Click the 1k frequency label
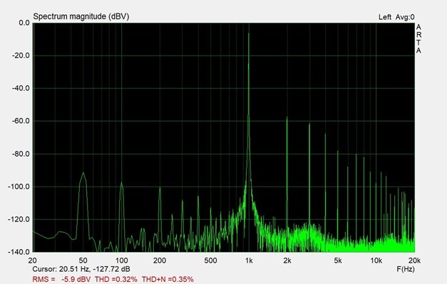Screen dimensions: 447x284 pos(249,261)
